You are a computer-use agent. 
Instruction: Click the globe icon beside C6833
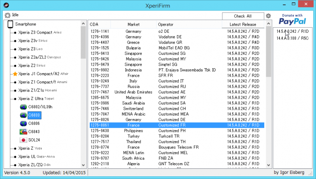click(x=23, y=115)
